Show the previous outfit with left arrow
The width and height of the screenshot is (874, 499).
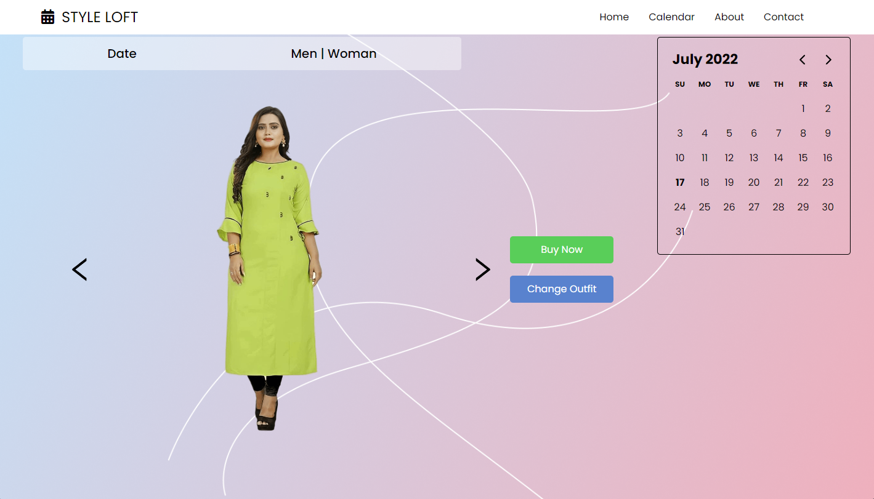pos(79,269)
